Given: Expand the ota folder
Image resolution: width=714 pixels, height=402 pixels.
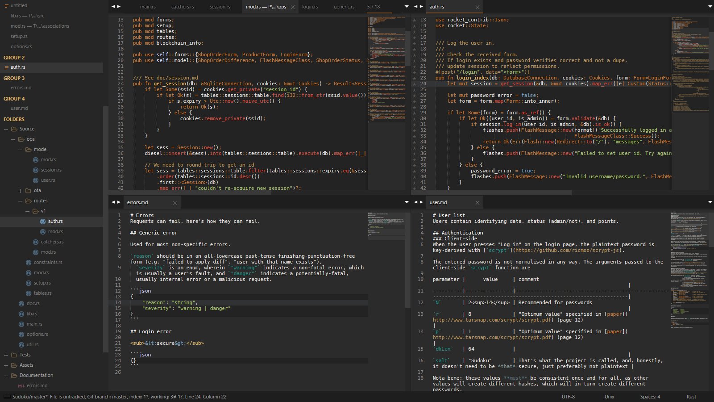Looking at the screenshot, I should (x=21, y=191).
